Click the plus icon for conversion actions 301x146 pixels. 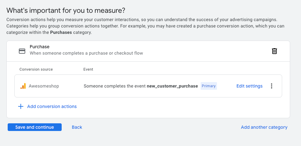coord(21,106)
